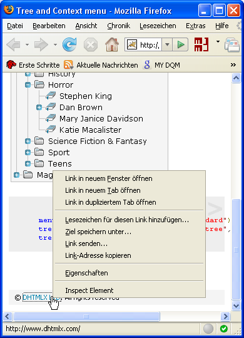The image size is (244, 338).
Task: Open the Lesezeichen menu
Action: pos(158,26)
